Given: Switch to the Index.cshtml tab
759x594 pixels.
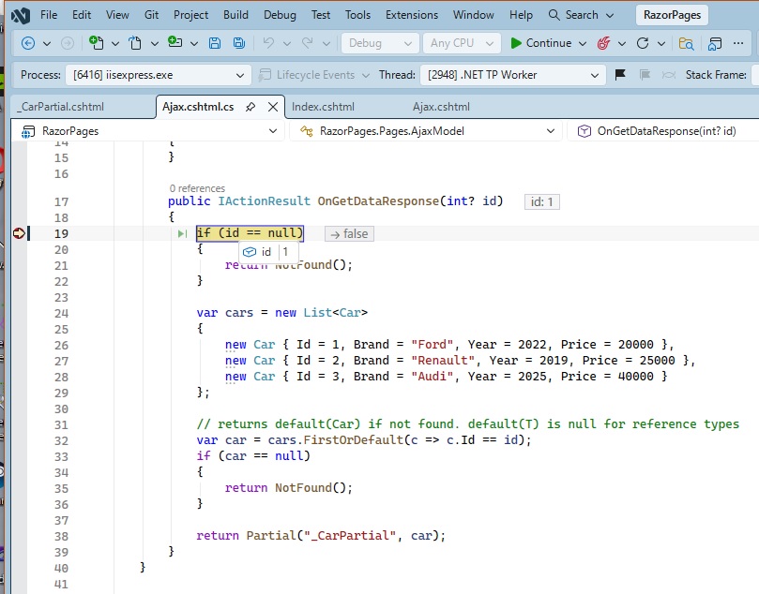Looking at the screenshot, I should (x=323, y=107).
